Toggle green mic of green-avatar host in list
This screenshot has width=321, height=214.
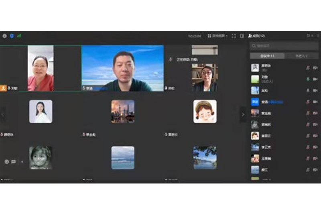[308, 79]
